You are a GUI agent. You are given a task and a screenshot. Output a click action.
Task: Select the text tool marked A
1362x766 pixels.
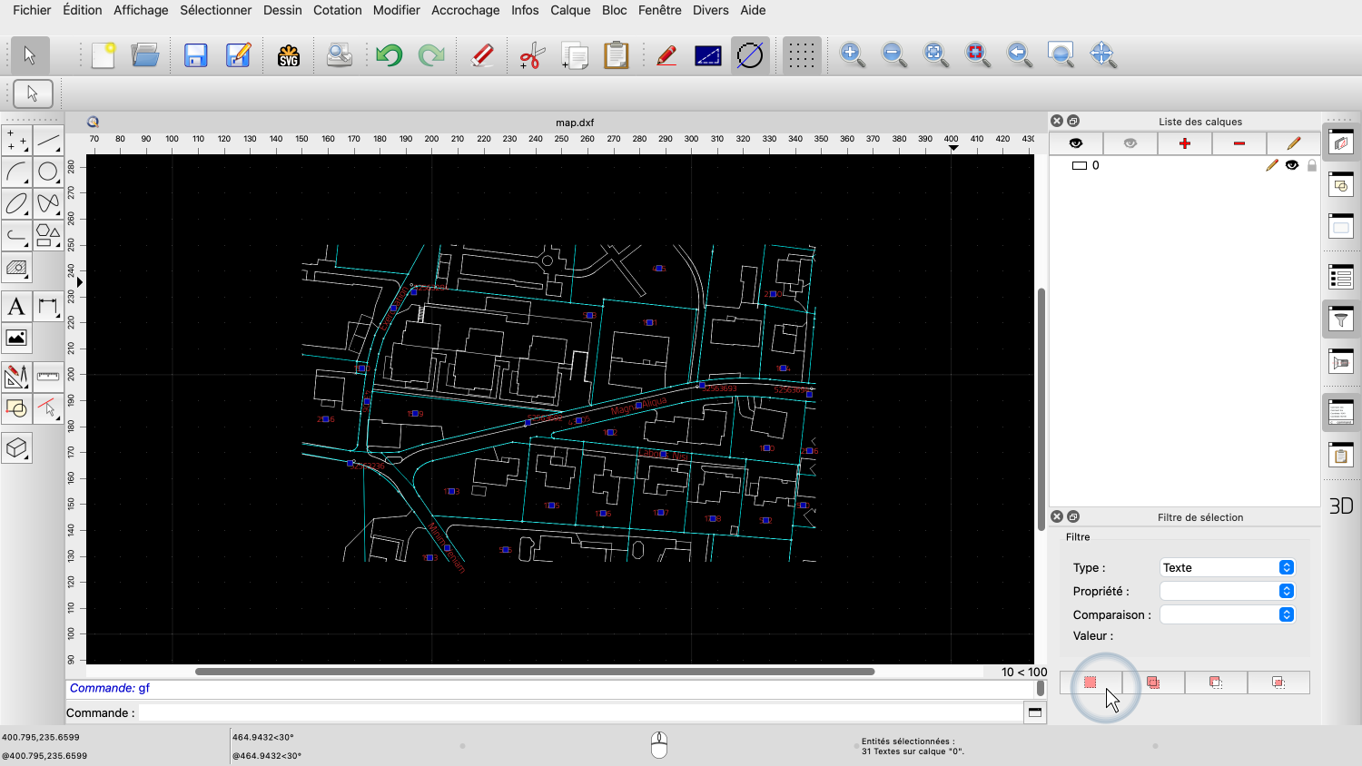(16, 307)
